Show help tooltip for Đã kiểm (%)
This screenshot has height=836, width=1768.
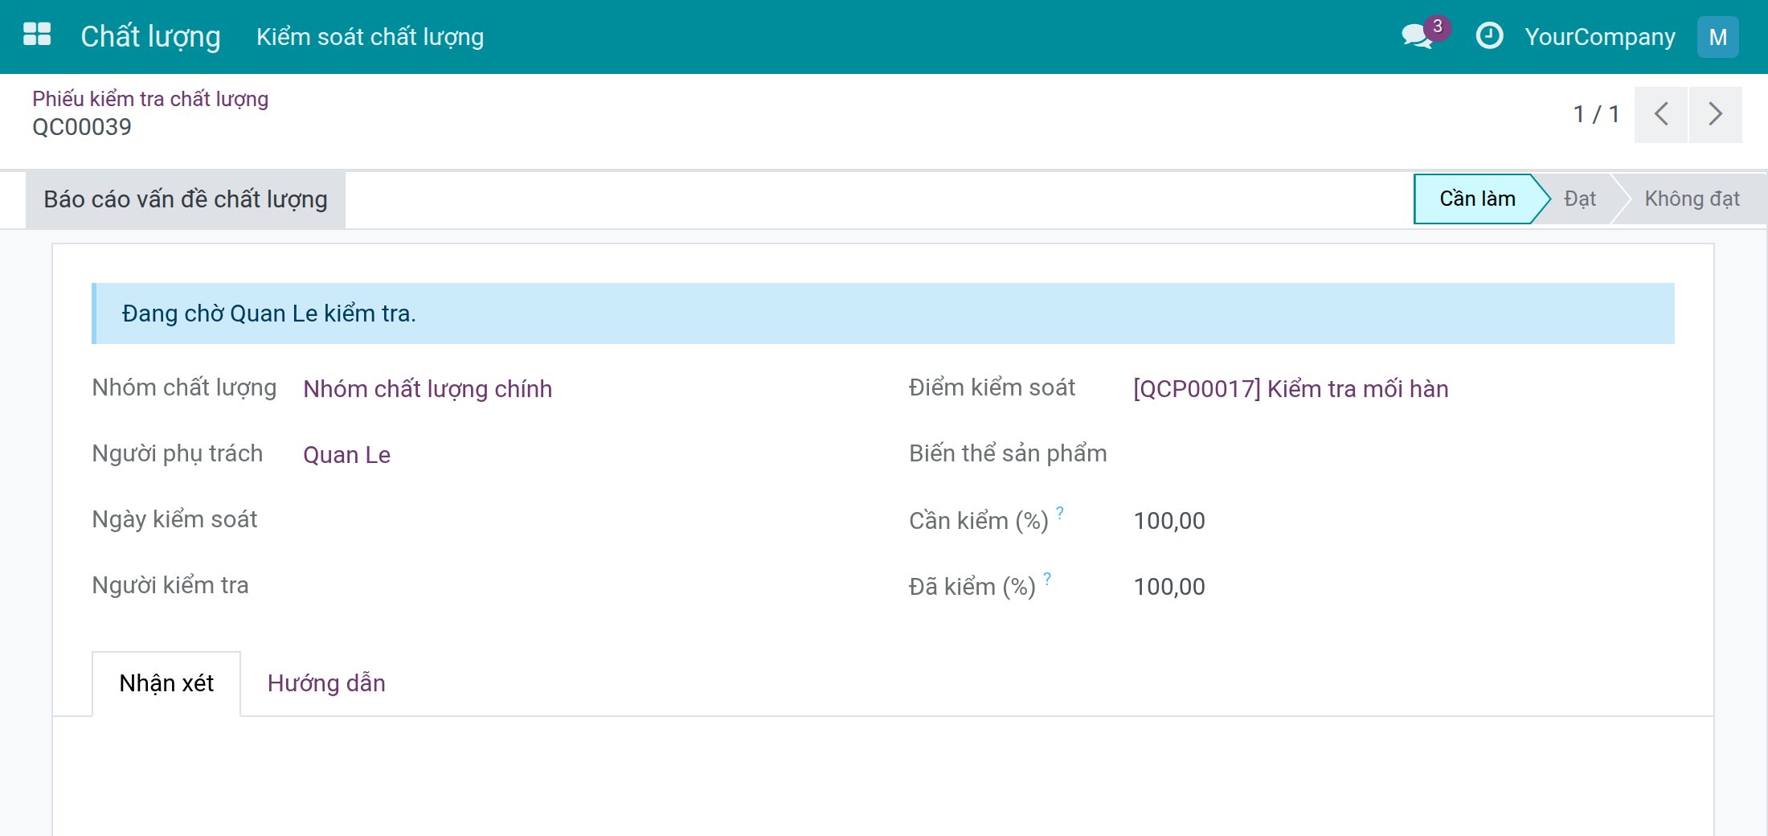1047,578
